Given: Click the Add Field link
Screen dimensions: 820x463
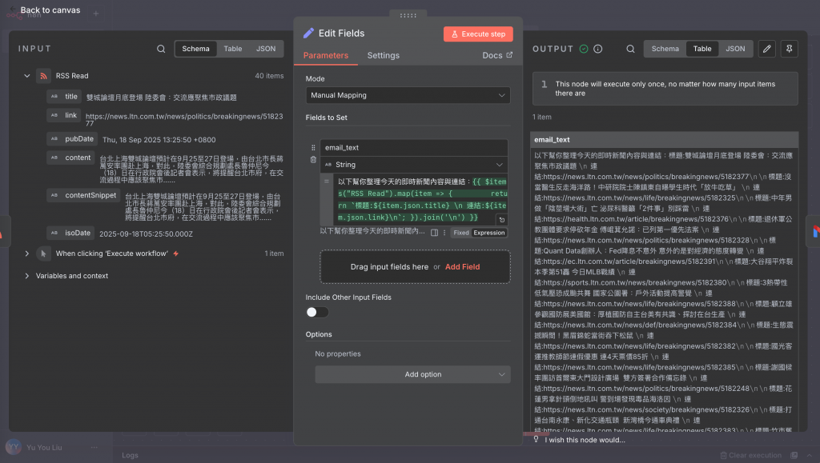Looking at the screenshot, I should point(462,267).
